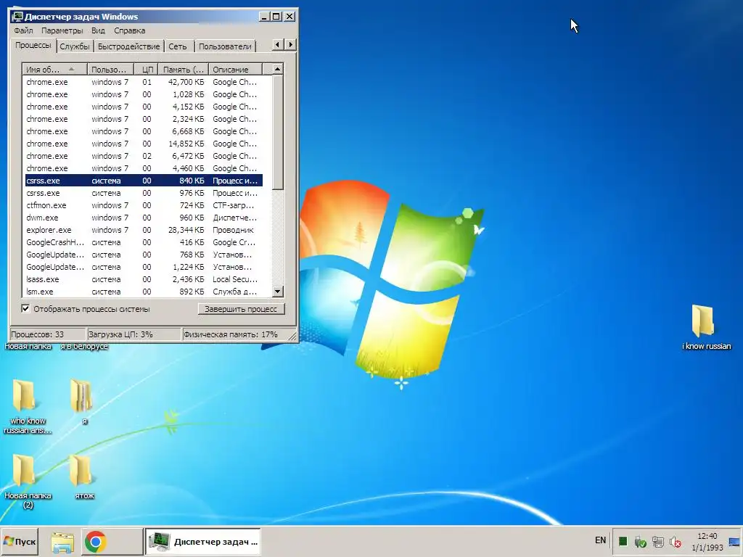Click the EN language indicator
Image resolution: width=743 pixels, height=557 pixels.
tap(600, 540)
